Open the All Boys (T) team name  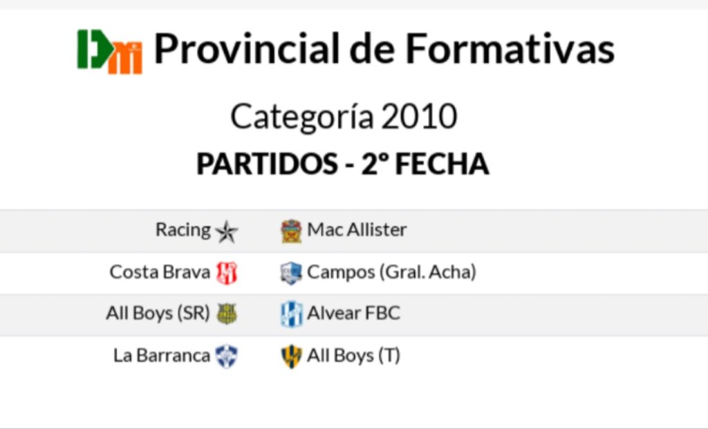[x=353, y=356]
